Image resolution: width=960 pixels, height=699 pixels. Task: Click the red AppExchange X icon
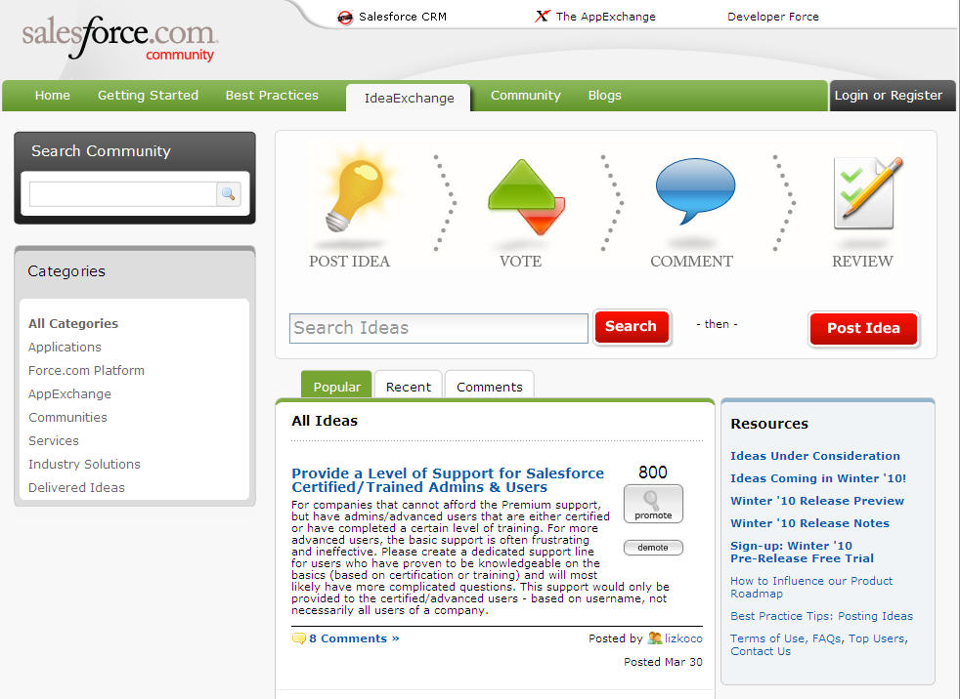point(543,16)
